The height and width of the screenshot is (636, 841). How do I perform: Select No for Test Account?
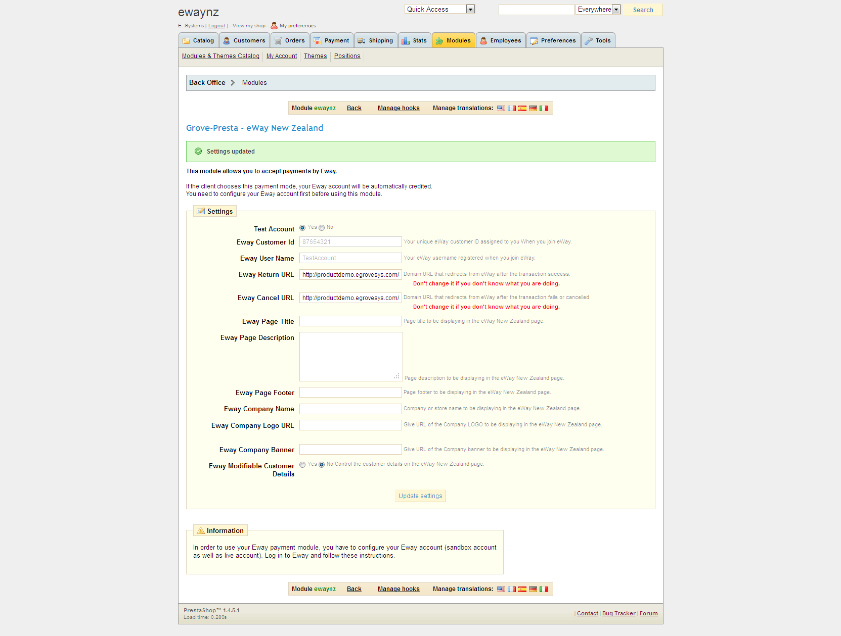tap(322, 228)
